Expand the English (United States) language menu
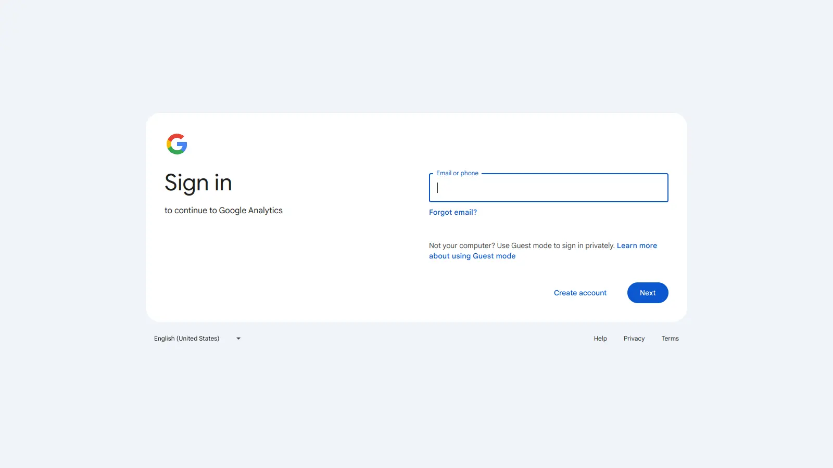833x468 pixels. pos(198,338)
